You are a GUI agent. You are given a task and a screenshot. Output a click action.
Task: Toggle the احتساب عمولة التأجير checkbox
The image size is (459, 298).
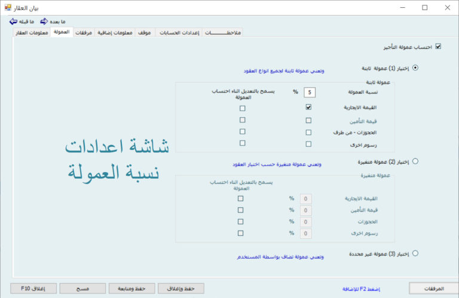coord(438,46)
